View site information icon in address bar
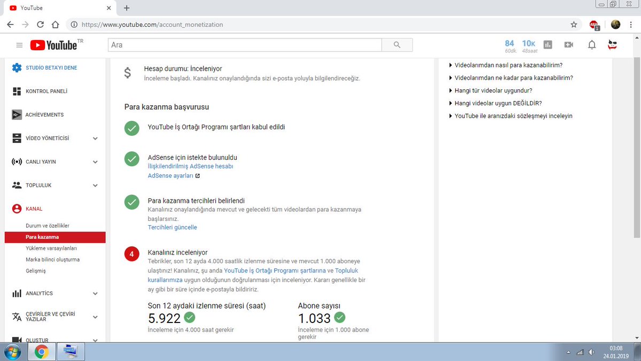641x361 pixels. pyautogui.click(x=74, y=25)
